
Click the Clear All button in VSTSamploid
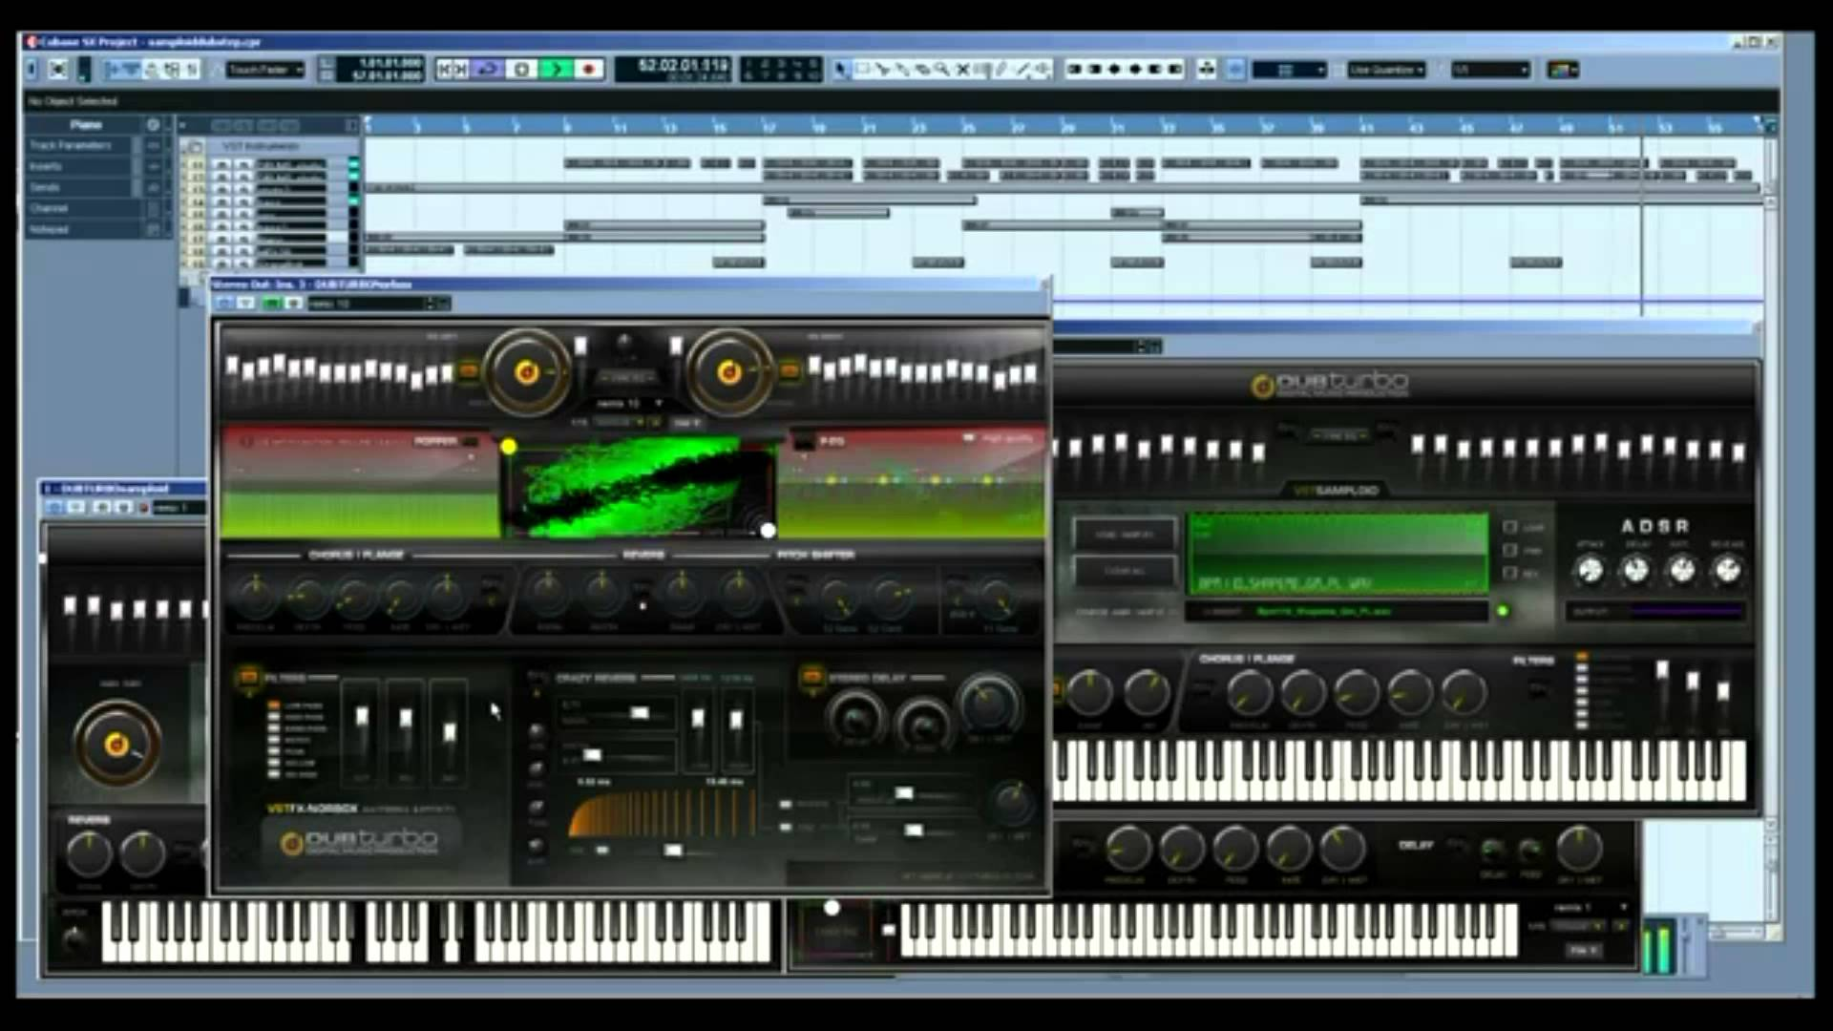click(1125, 571)
